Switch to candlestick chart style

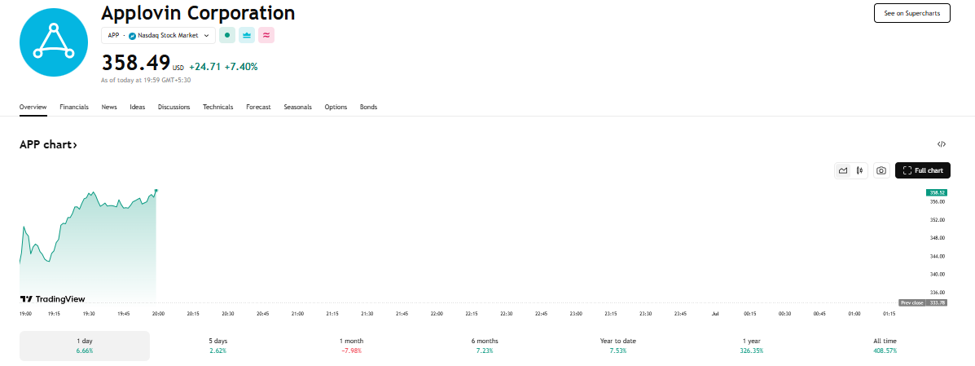[x=860, y=170]
